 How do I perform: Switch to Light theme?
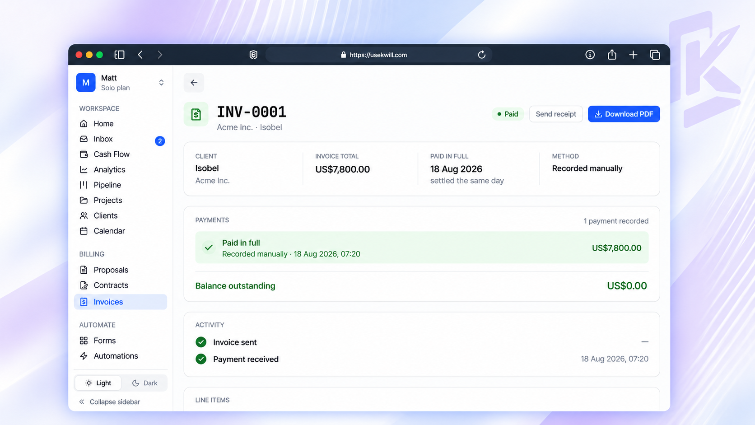click(x=98, y=383)
